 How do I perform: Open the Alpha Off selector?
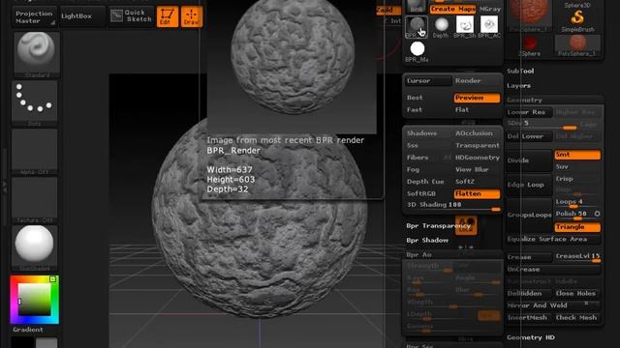point(35,152)
